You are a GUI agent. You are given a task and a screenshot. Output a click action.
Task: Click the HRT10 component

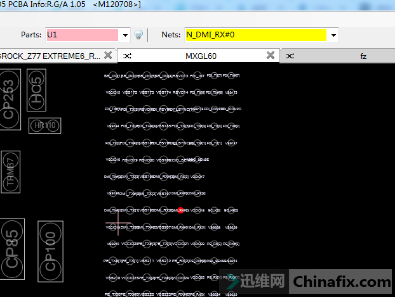pos(45,125)
